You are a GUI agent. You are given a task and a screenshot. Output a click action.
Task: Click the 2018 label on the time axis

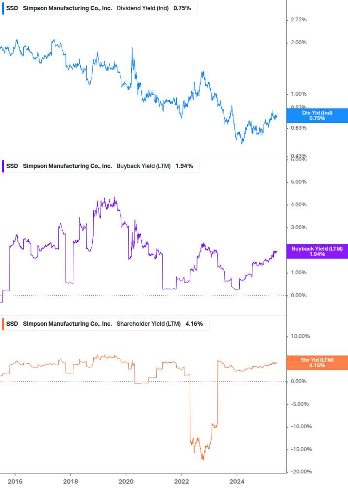[x=70, y=482]
